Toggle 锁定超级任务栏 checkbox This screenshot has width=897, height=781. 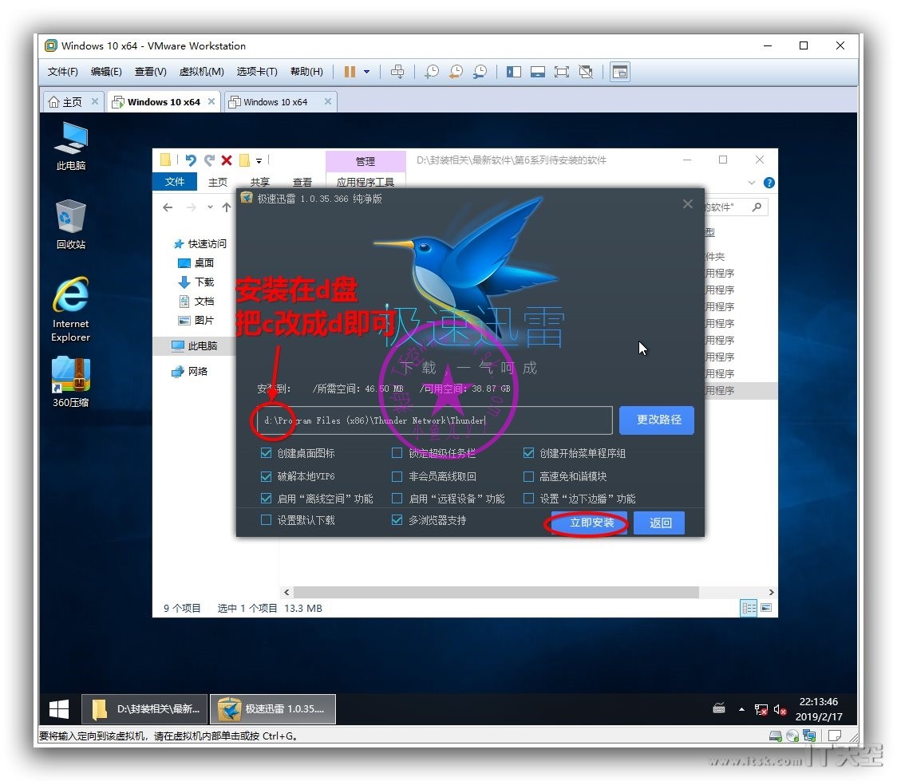(x=397, y=453)
